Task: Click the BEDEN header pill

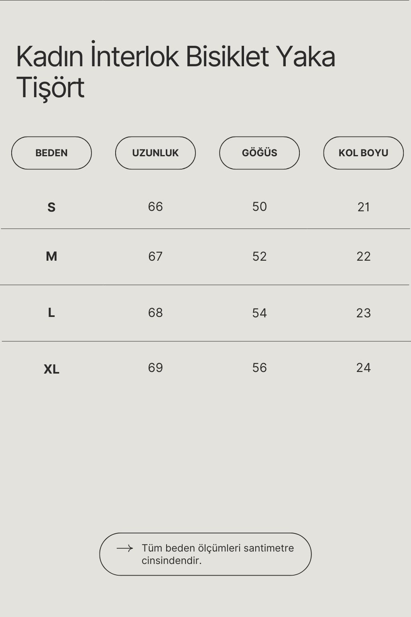Action: coord(51,153)
